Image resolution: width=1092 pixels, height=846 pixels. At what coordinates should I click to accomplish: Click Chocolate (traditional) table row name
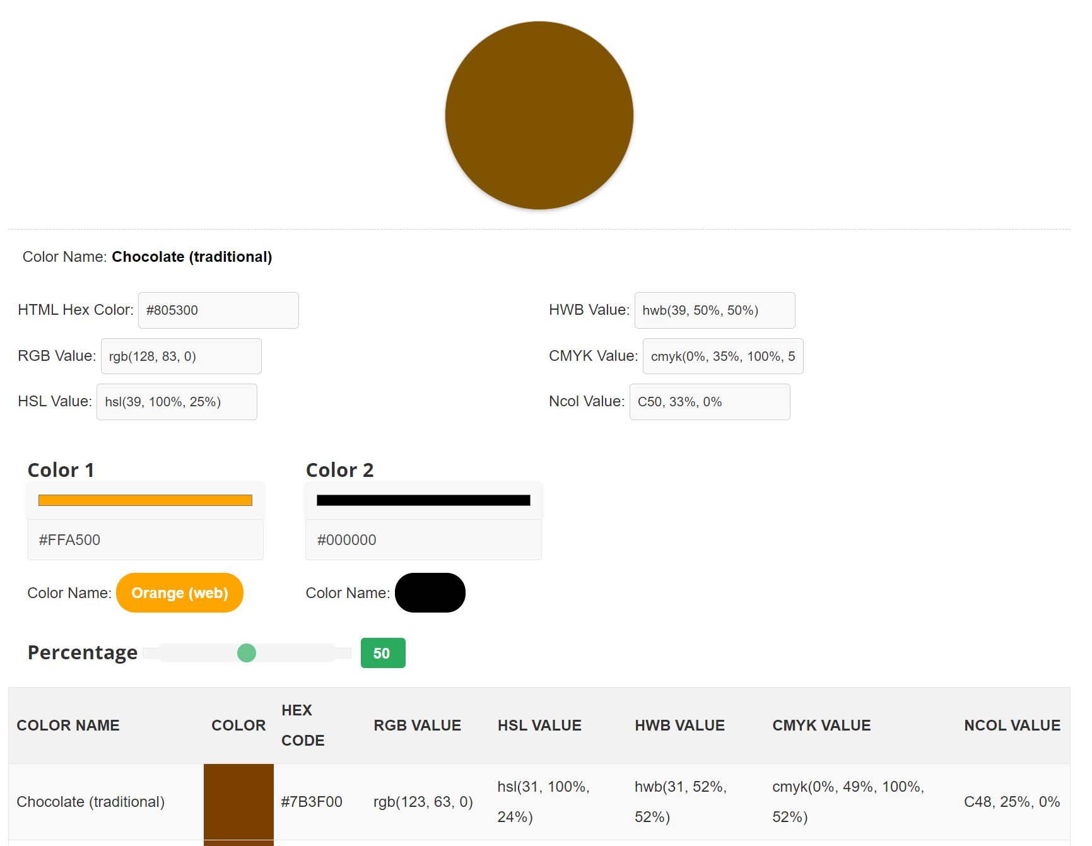(x=91, y=802)
